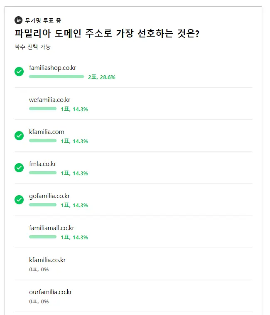270x315 pixels.
Task: Uncheck the fmla.co.kr green checkmark
Action: (19, 168)
